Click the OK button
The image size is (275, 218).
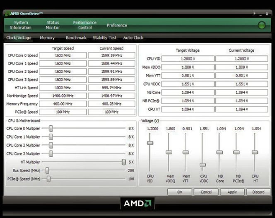point(180,192)
